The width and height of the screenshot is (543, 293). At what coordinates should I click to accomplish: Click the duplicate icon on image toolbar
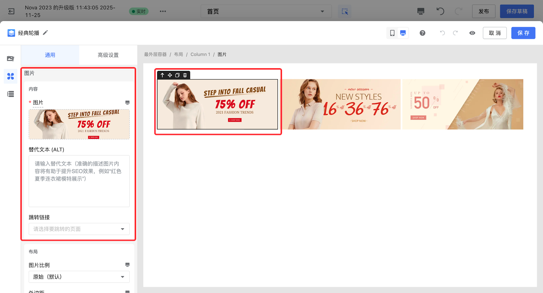(x=177, y=75)
